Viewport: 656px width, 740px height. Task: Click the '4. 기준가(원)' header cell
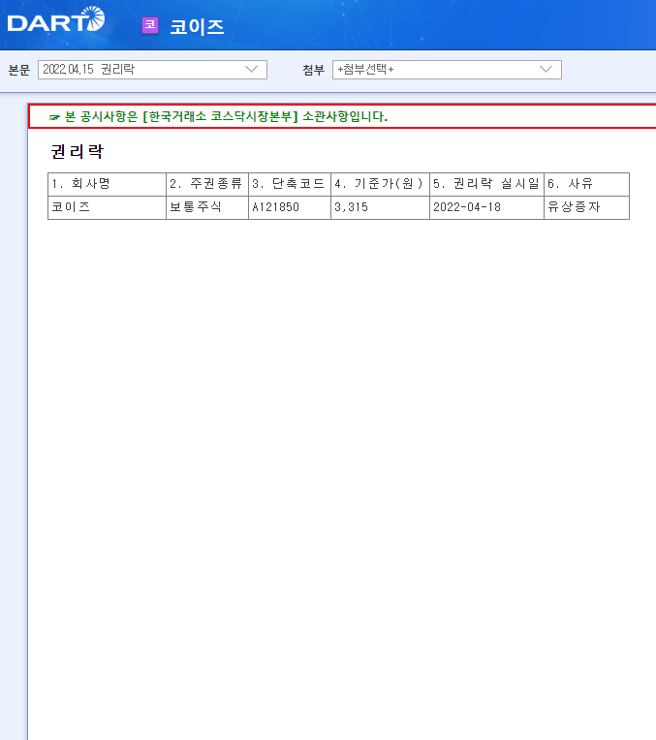(x=380, y=184)
